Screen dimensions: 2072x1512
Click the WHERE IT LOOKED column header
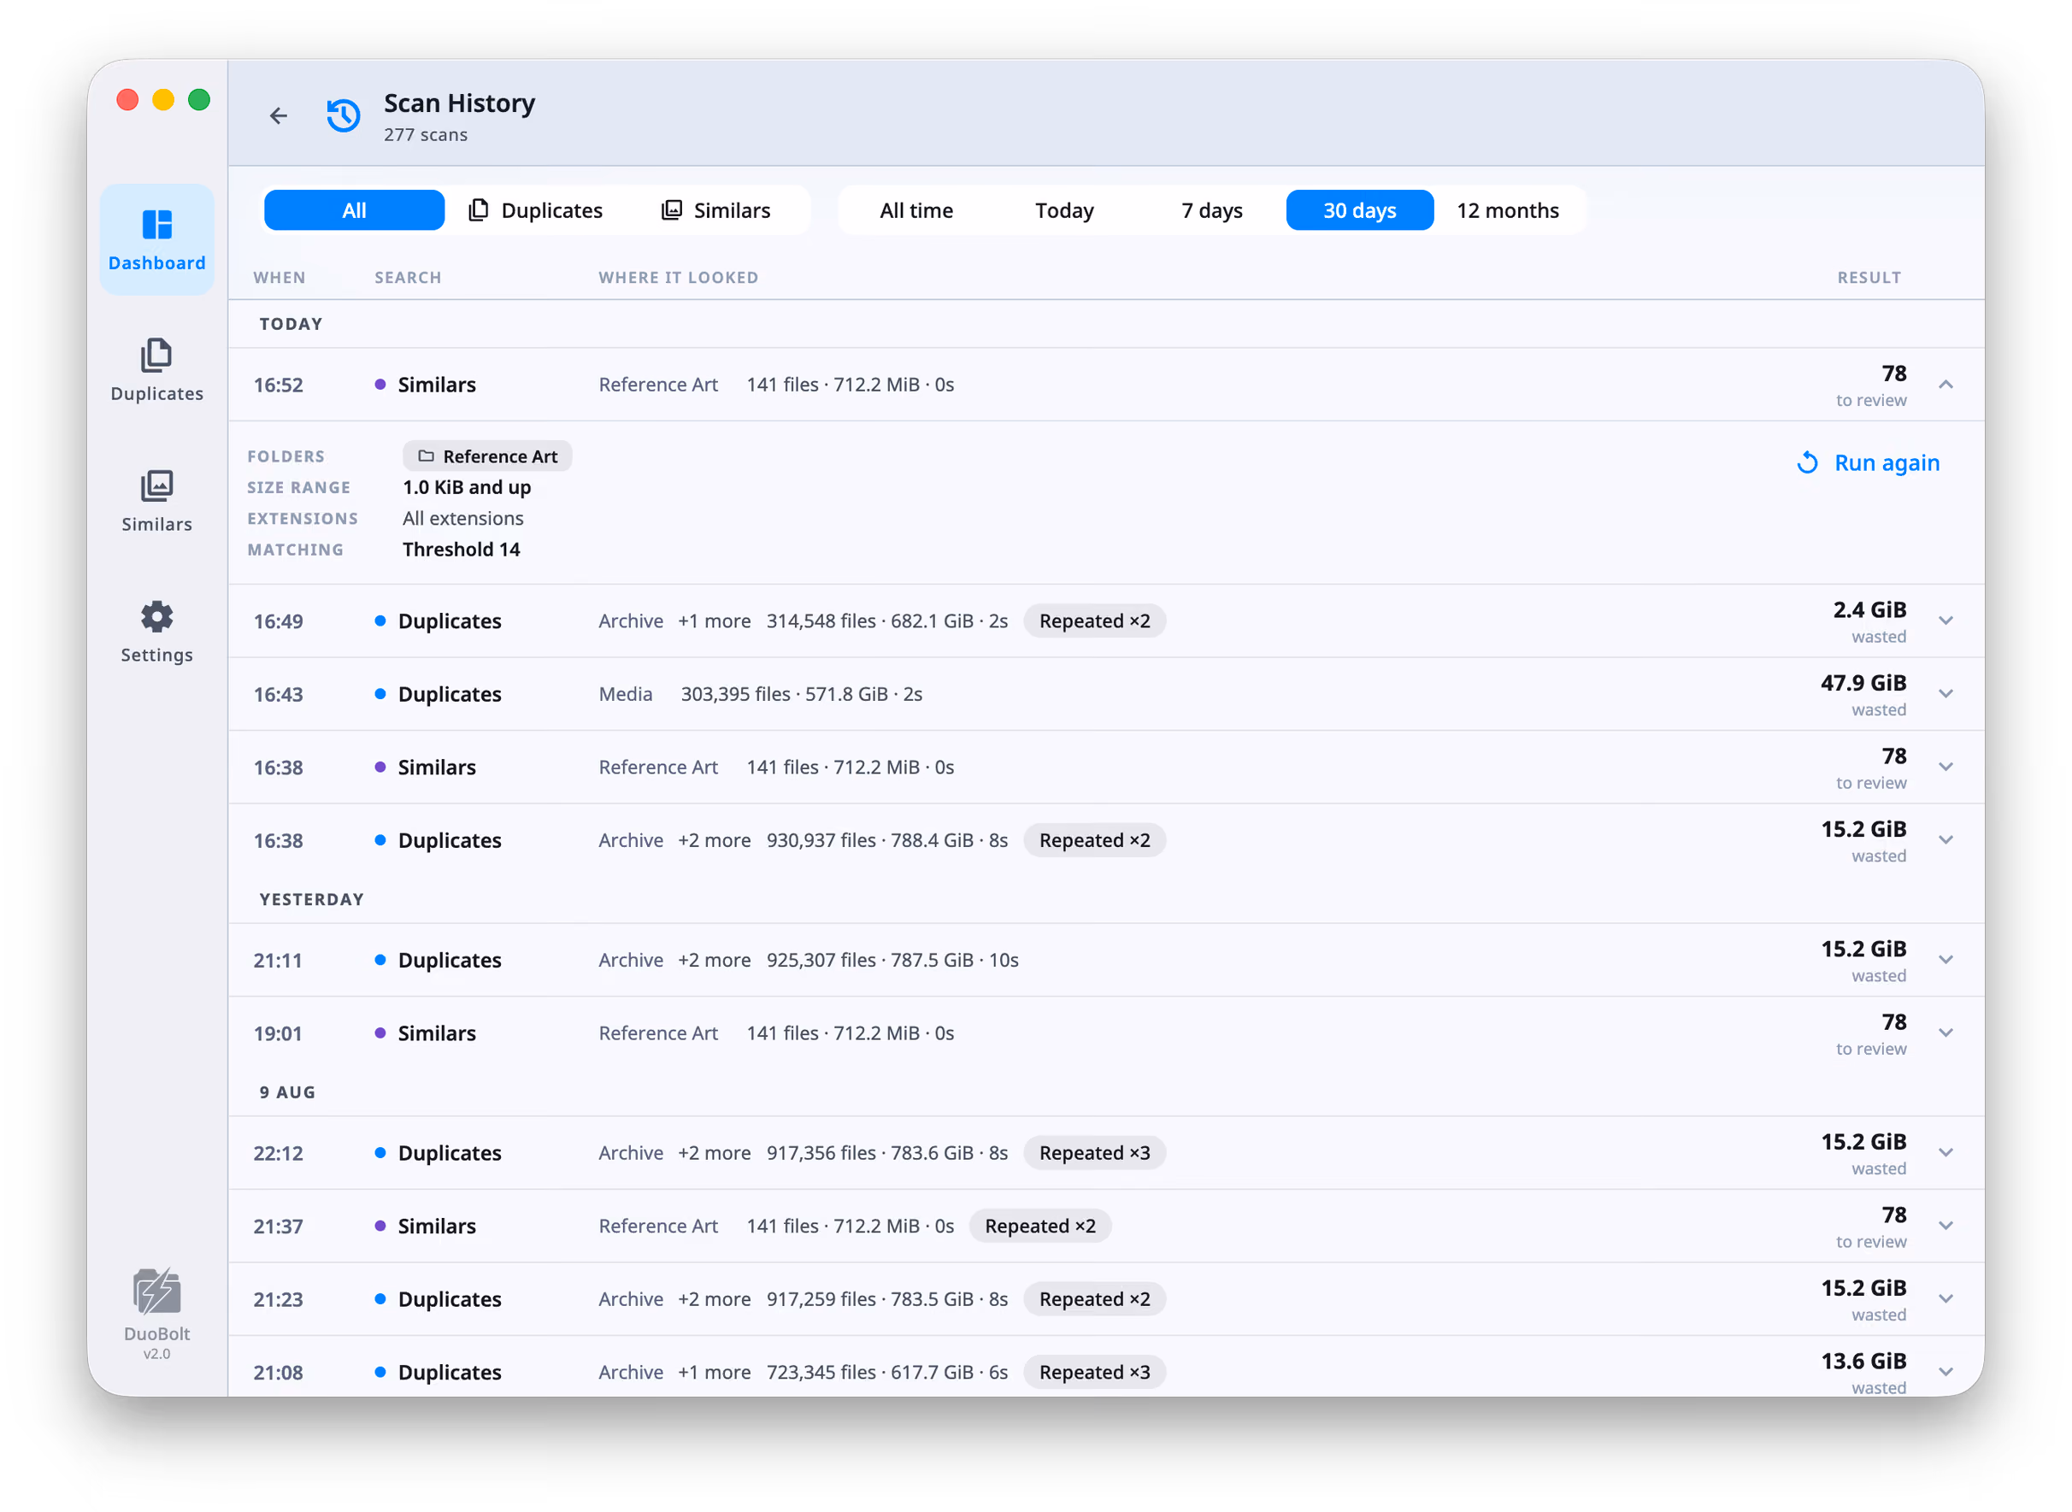tap(678, 277)
